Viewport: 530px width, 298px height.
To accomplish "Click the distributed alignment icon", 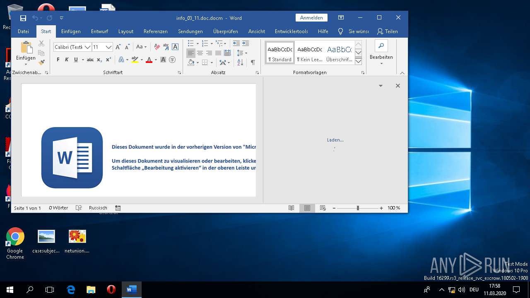I will (227, 53).
